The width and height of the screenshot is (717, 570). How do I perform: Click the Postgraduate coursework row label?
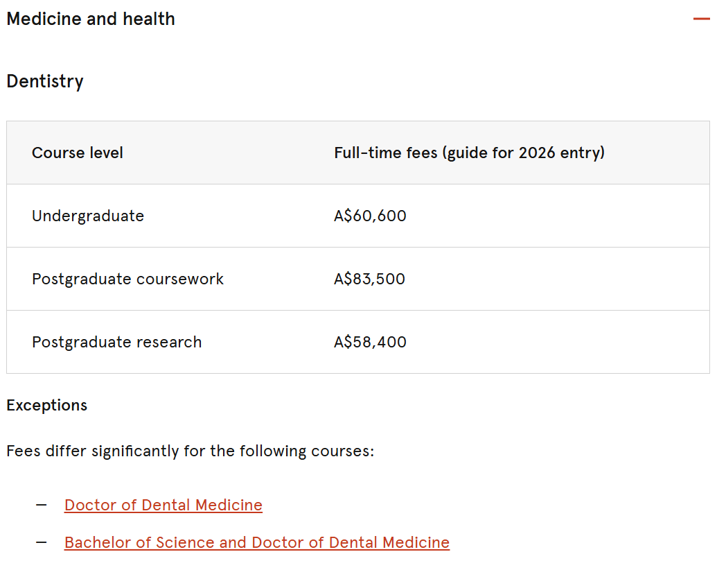click(x=127, y=279)
